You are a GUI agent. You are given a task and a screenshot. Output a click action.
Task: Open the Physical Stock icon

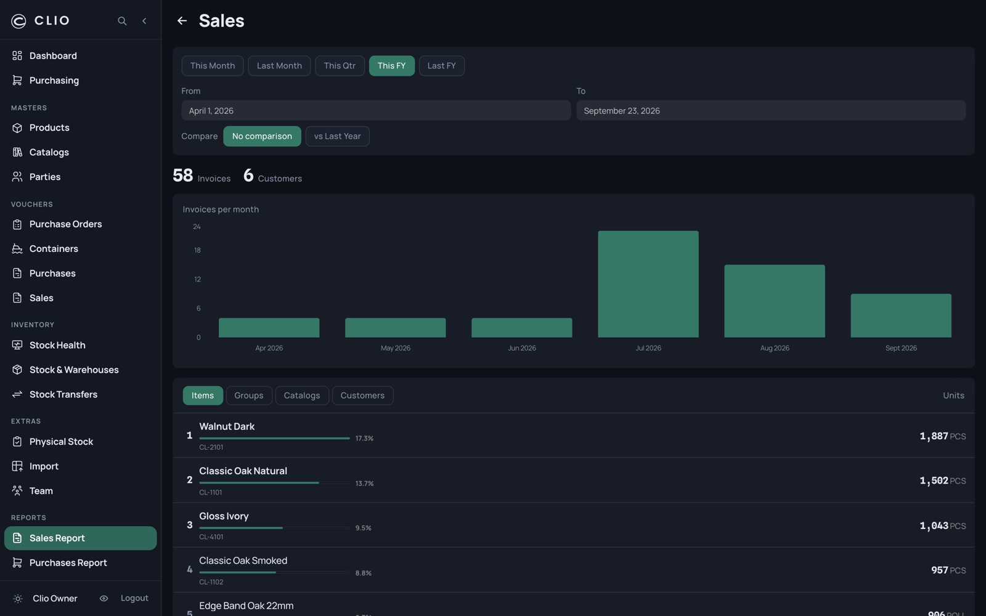(17, 442)
